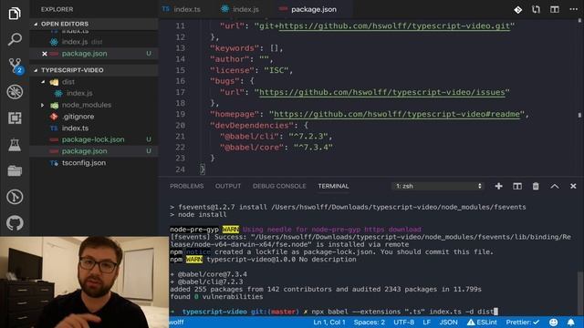
Task: Open the GitLens view in activity bar
Action: pyautogui.click(x=15, y=197)
